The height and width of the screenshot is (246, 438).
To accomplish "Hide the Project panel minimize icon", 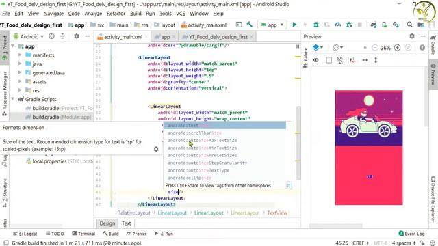I will point(88,36).
